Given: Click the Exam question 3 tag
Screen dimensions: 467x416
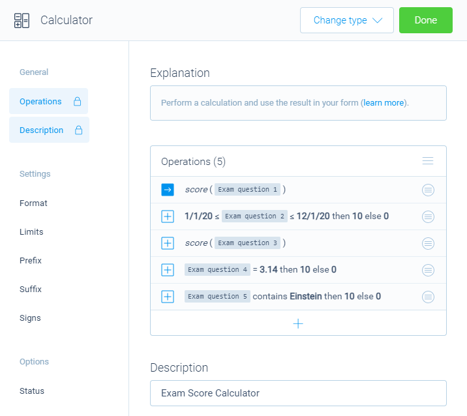Looking at the screenshot, I should 247,243.
